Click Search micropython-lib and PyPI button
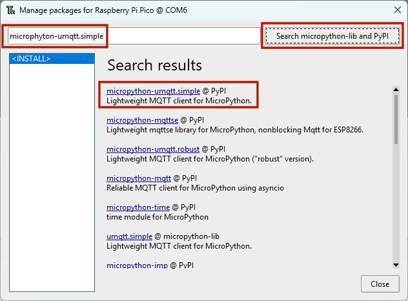Image resolution: width=408 pixels, height=301 pixels. [332, 36]
